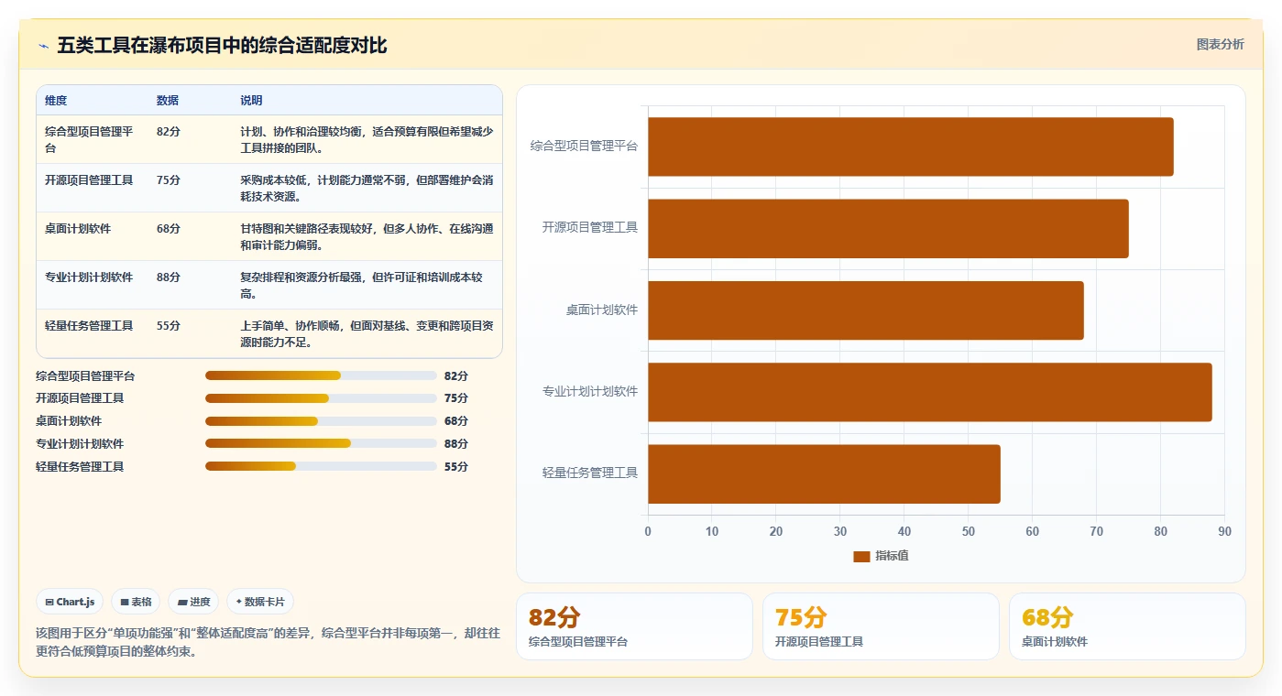Select the 表格 tag chip
This screenshot has width=1282, height=696.
click(136, 602)
